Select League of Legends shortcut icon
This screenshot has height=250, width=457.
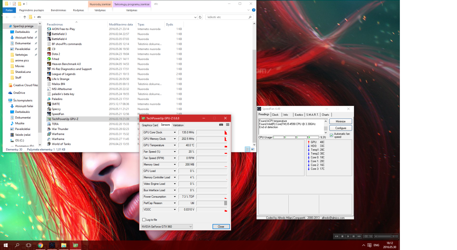click(x=49, y=74)
